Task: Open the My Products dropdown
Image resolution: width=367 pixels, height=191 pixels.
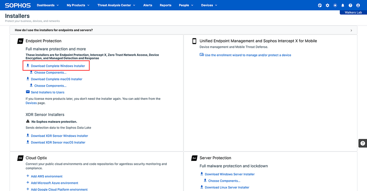Action: pyautogui.click(x=78, y=5)
